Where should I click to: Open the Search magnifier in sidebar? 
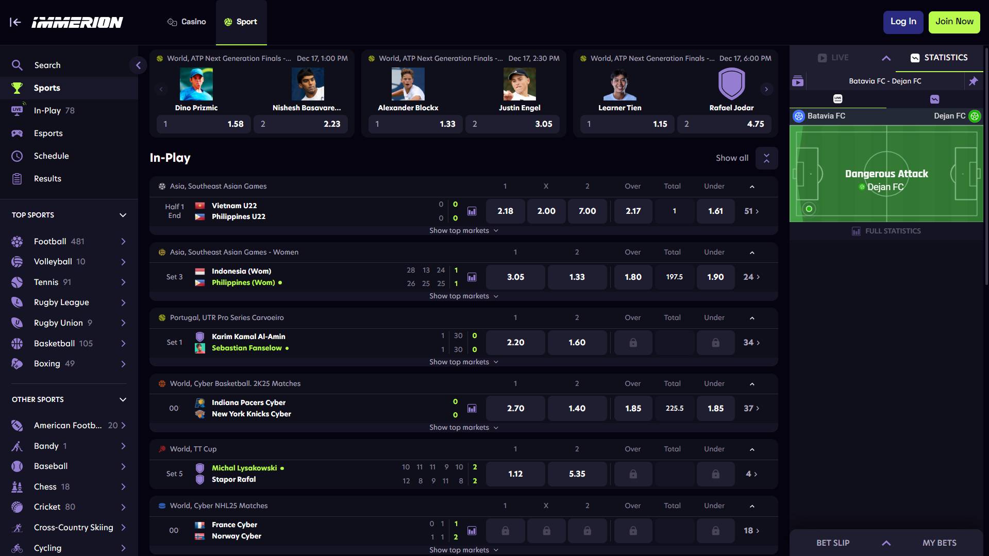(17, 65)
